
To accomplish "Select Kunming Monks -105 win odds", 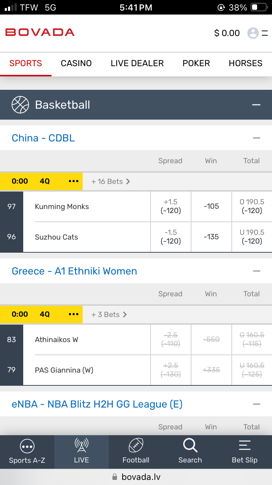I will [x=211, y=207].
